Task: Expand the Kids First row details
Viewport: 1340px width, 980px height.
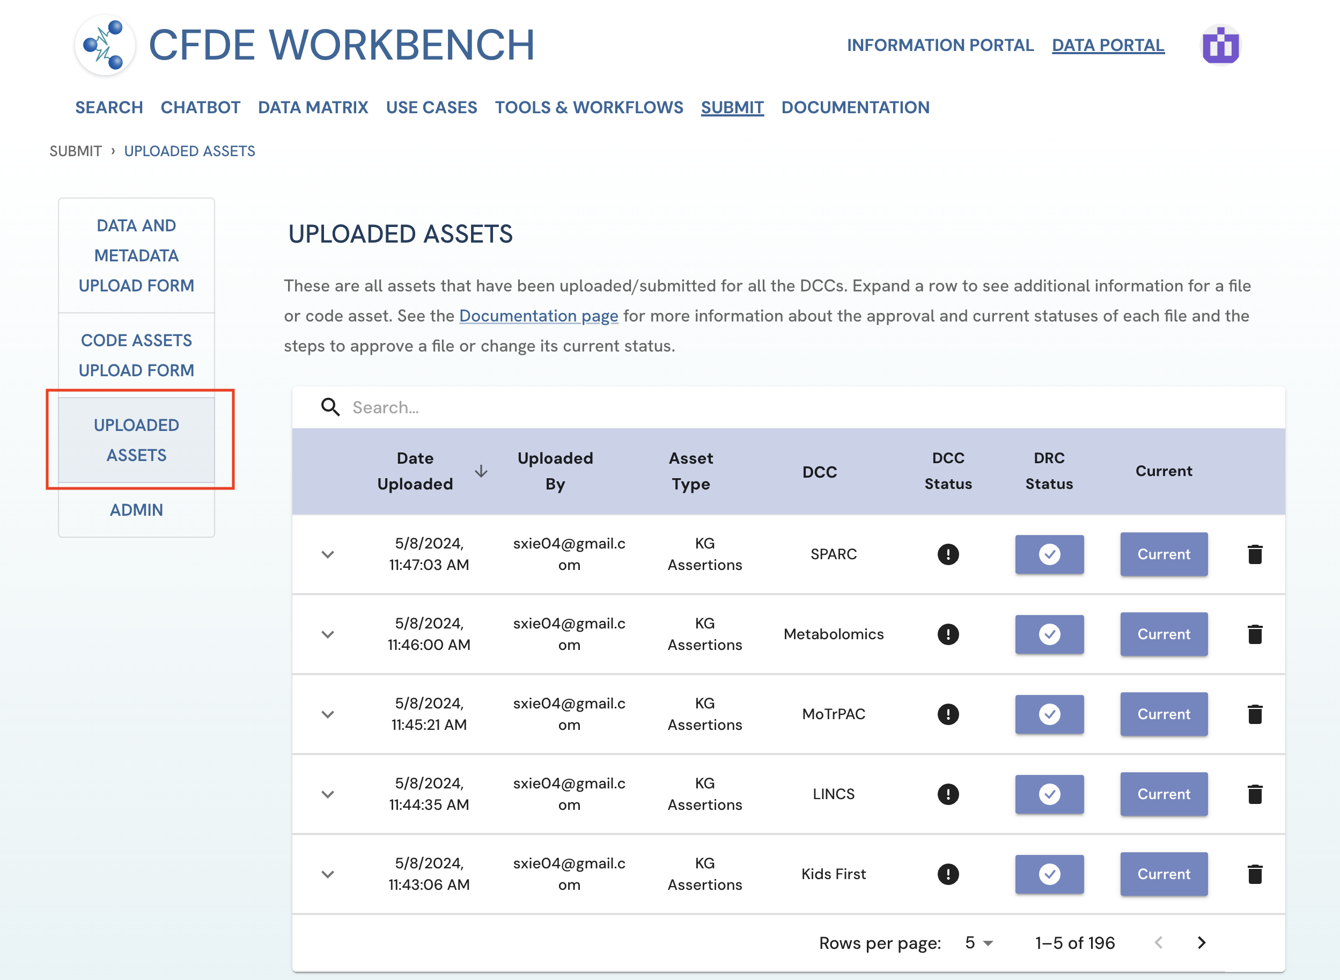Action: pyautogui.click(x=328, y=874)
